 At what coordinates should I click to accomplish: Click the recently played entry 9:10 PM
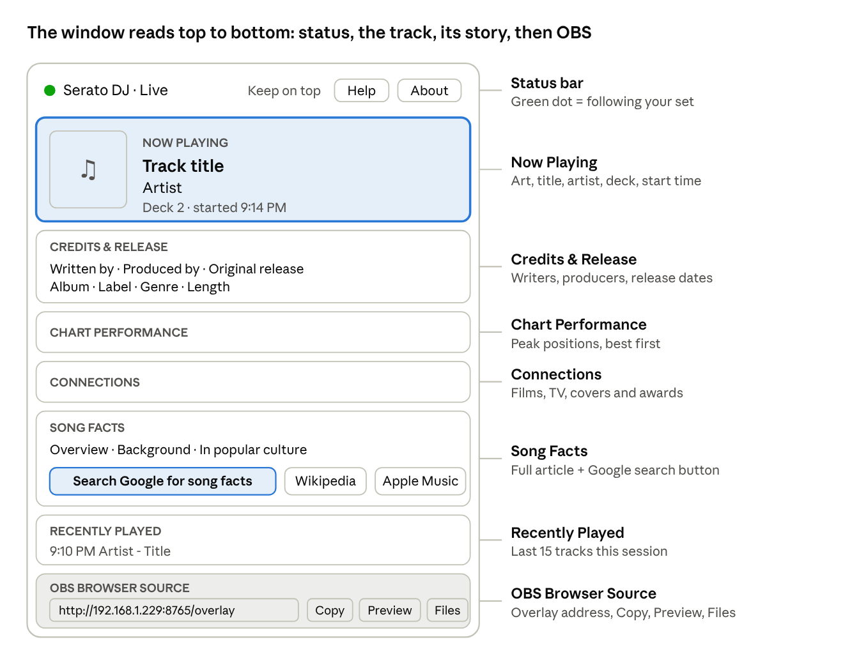pyautogui.click(x=110, y=551)
